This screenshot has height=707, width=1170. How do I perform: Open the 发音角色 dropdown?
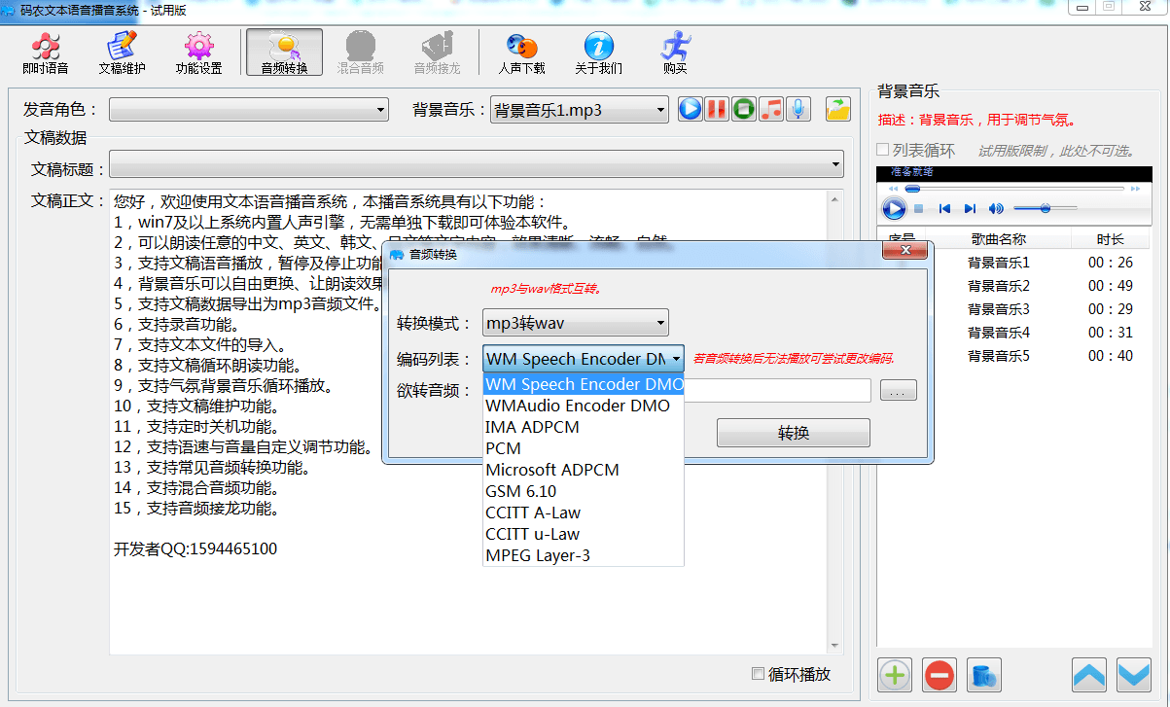249,110
